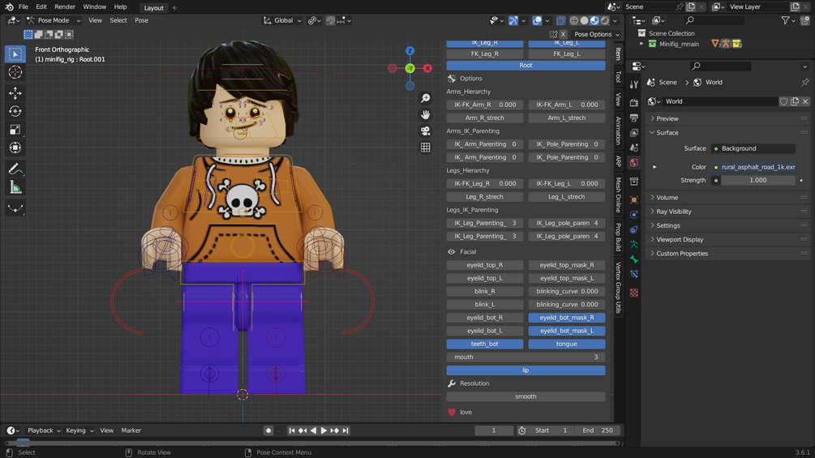The image size is (815, 458).
Task: Toggle the eyelid_bot_mask_L button
Action: coord(567,331)
